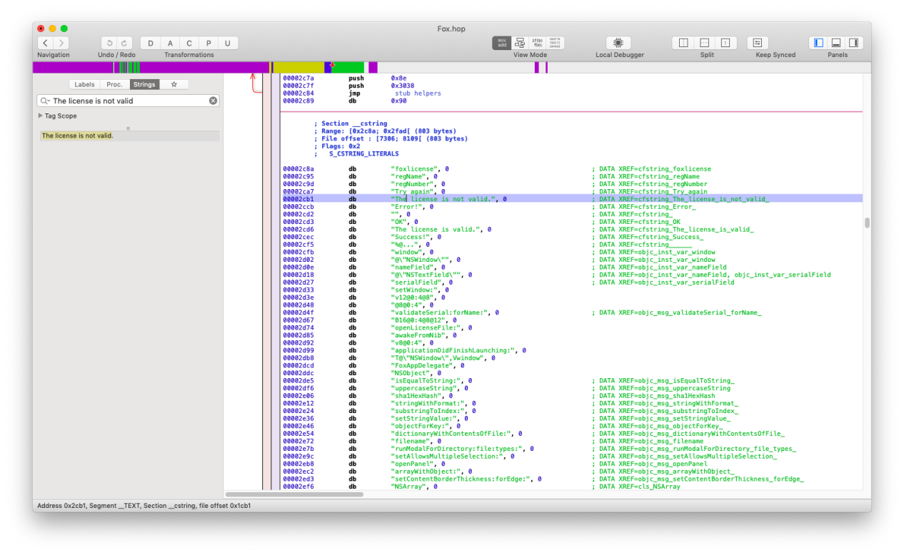Toggle the right inspector panel
Image resolution: width=904 pixels, height=555 pixels.
click(x=853, y=44)
